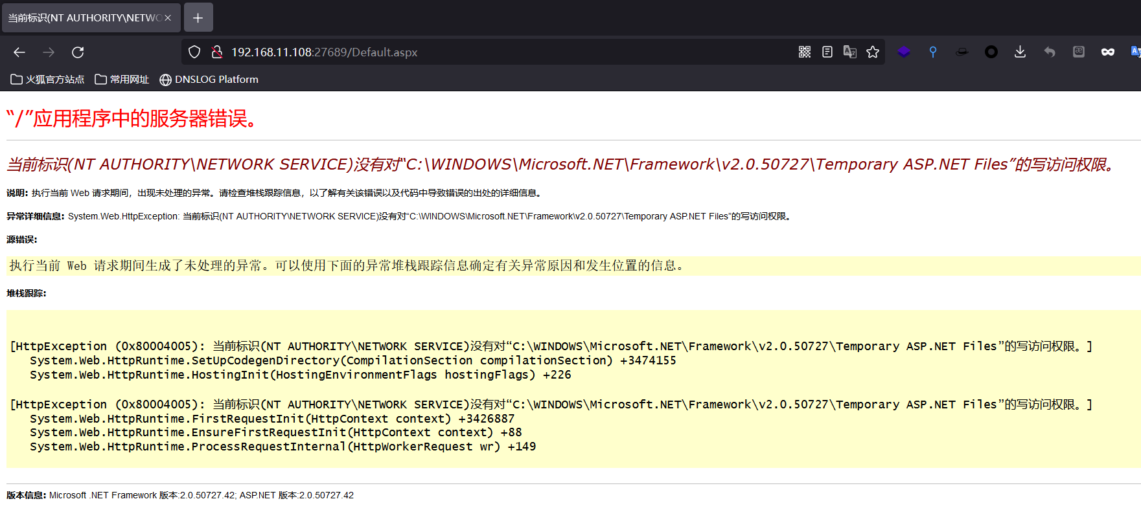Go forward using the forward arrow
Screen dimensions: 1141x532
click(x=49, y=52)
